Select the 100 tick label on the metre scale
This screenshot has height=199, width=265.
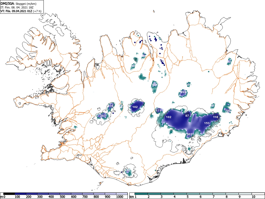tap(17, 197)
